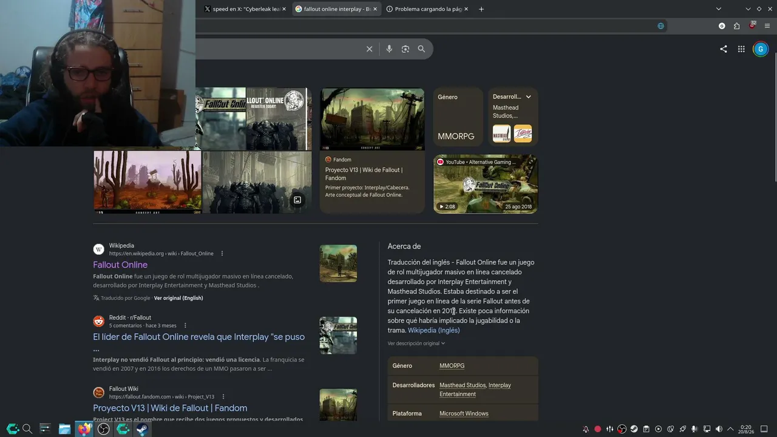777x437 pixels.
Task: Open the Fallout Online Wikipedia result
Action: point(120,265)
